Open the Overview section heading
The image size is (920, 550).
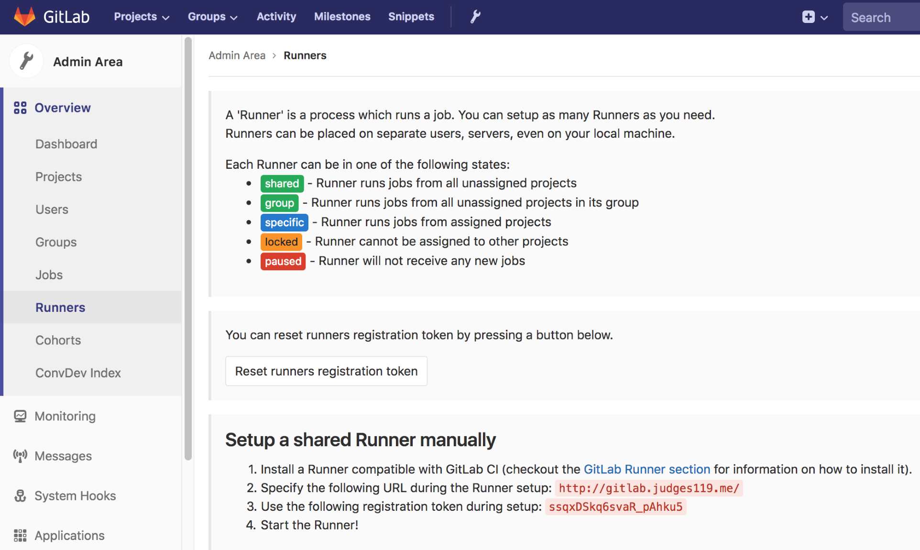(62, 108)
